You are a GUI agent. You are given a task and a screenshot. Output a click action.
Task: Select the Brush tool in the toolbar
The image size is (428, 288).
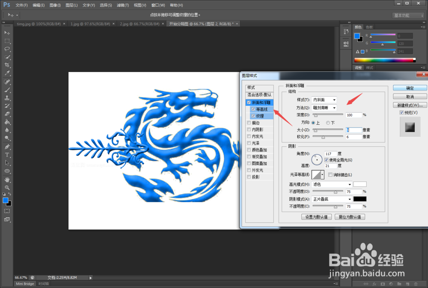[7, 89]
